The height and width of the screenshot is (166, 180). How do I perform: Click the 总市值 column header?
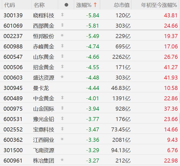tap(122, 5)
